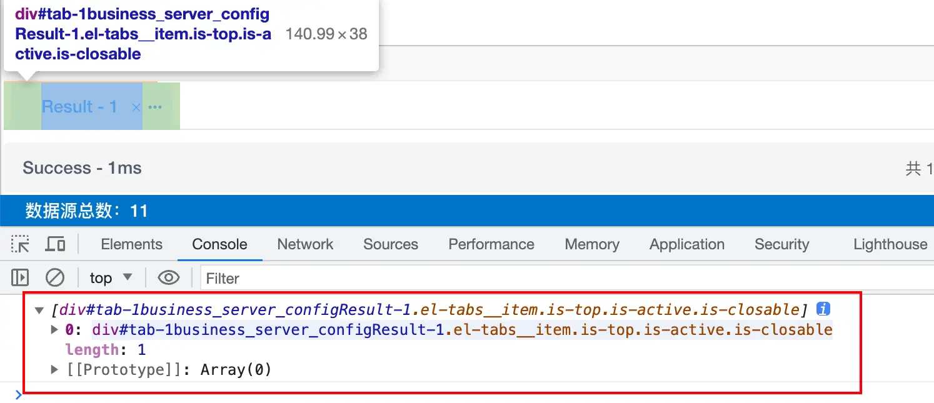Show the console sidebar panel
Image resolution: width=934 pixels, height=403 pixels.
tap(21, 277)
